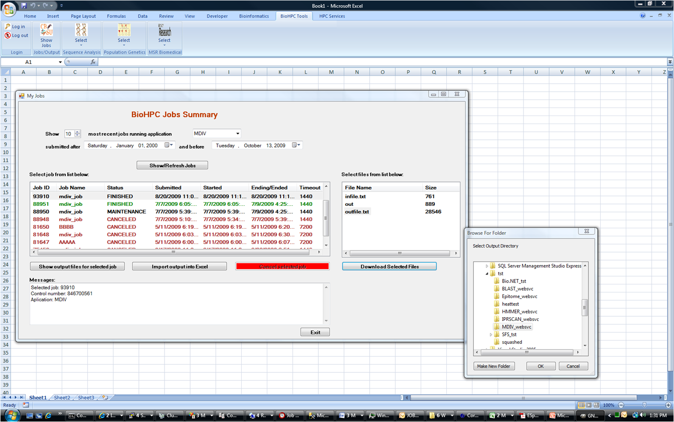Click the zoom out minus icon
The height and width of the screenshot is (422, 674).
621,405
